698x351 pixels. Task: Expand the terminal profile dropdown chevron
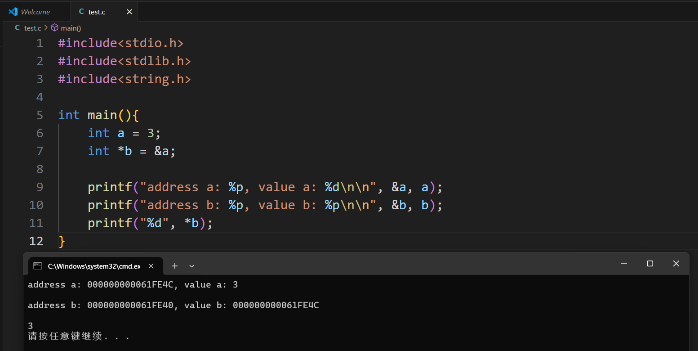point(191,266)
